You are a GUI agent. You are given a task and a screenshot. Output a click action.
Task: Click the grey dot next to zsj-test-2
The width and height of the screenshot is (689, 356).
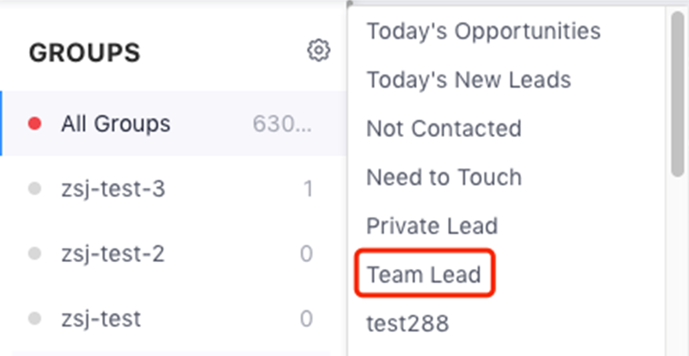tap(35, 253)
